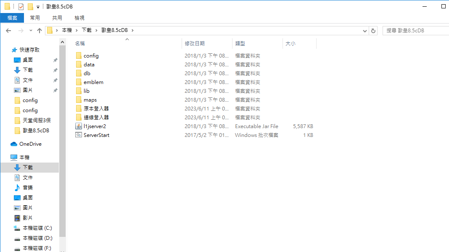Open 音樂 music library in sidebar
The image size is (449, 252).
click(x=27, y=188)
